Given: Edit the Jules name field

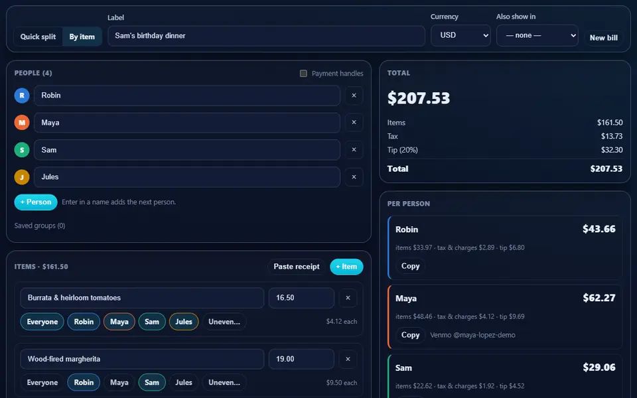Looking at the screenshot, I should tap(187, 177).
